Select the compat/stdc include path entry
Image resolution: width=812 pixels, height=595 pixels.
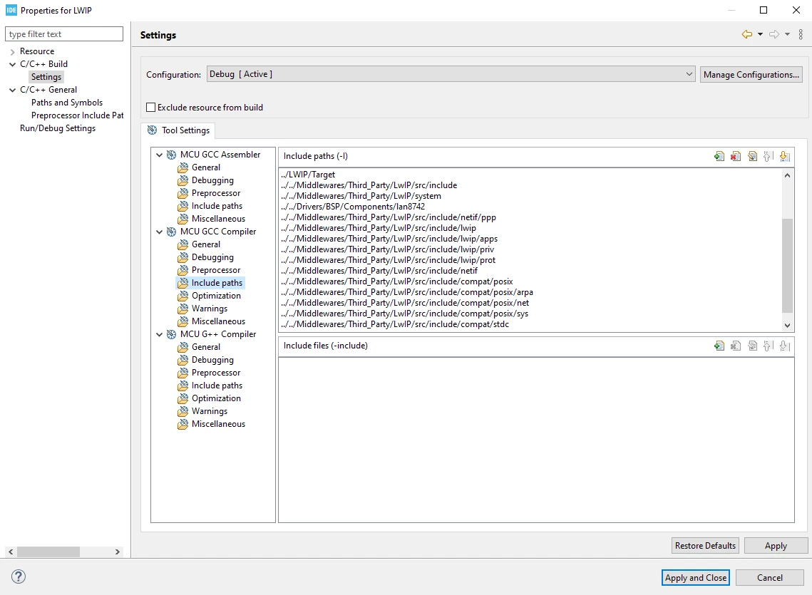[x=395, y=324]
